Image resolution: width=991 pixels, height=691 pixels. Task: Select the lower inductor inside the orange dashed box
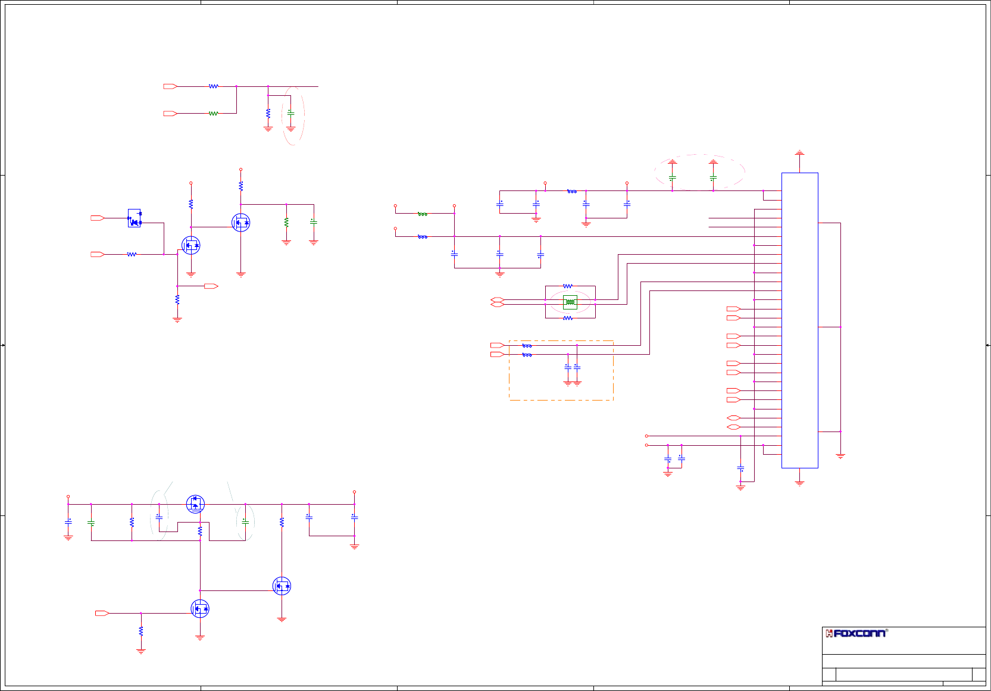coord(527,355)
